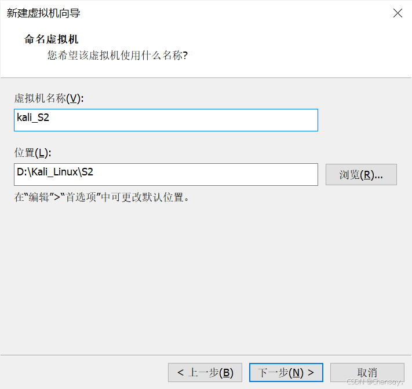412x389 pixels.
Task: Click the 位置(L): label
Action: (32, 153)
